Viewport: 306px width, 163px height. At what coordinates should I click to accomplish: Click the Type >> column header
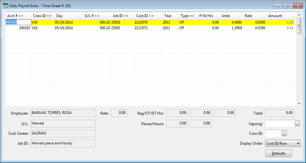tap(188, 16)
